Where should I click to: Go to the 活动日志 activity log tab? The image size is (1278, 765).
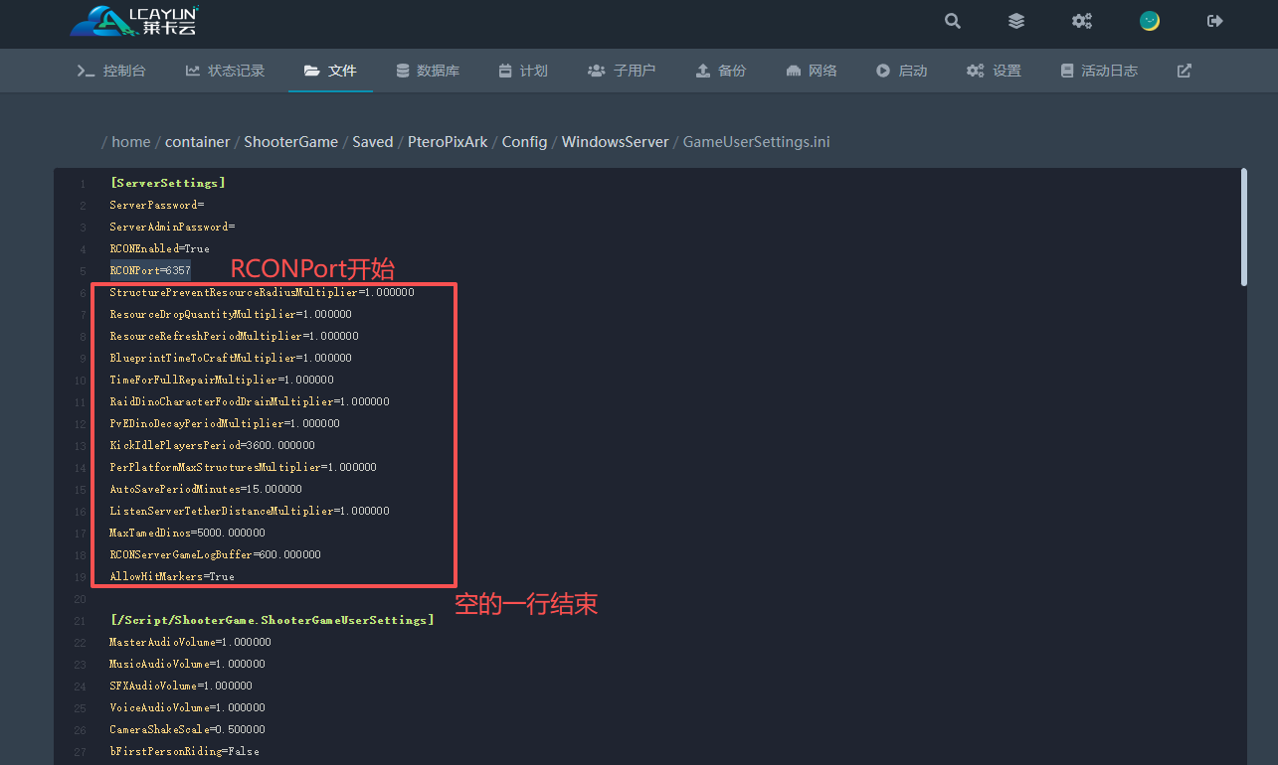(x=1099, y=71)
